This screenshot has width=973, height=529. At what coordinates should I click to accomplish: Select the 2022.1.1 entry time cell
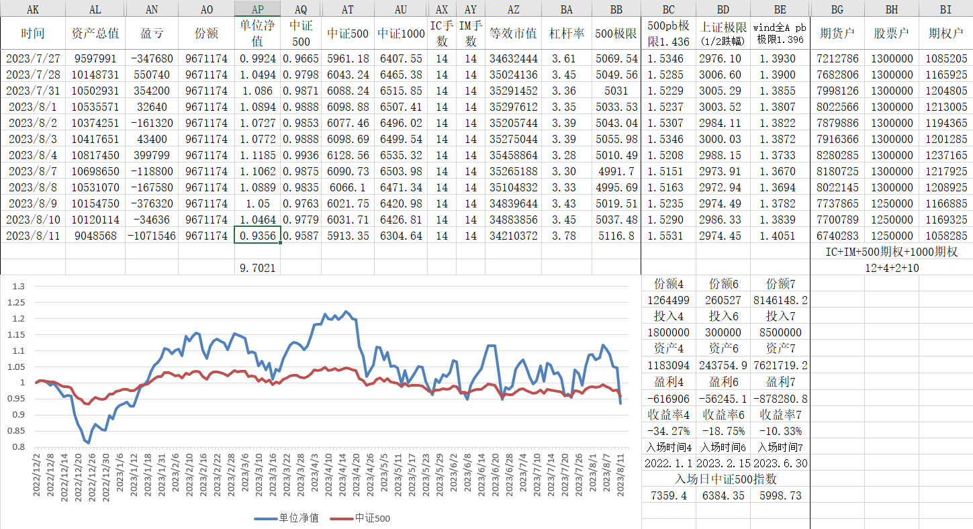coord(668,463)
